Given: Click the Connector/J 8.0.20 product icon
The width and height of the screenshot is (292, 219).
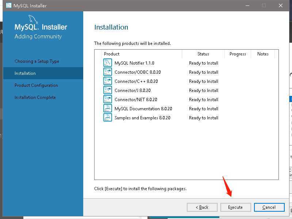Looking at the screenshot, I should tap(107, 90).
